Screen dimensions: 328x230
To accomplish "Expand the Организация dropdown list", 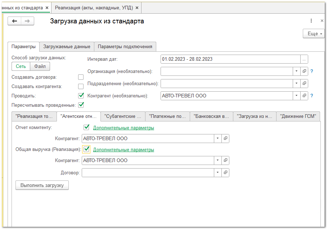I will pos(296,72).
